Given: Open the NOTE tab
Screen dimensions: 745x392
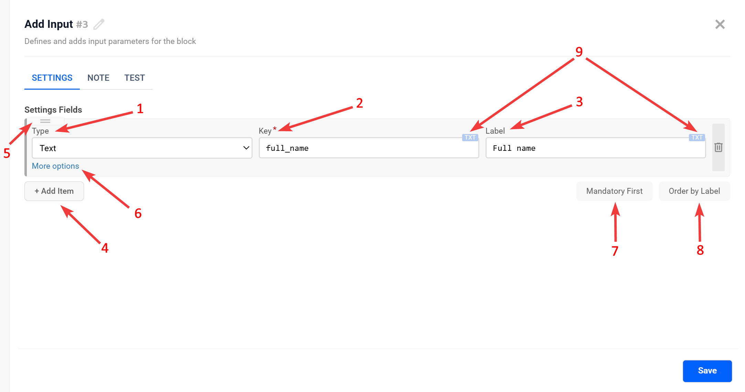Looking at the screenshot, I should [x=98, y=78].
